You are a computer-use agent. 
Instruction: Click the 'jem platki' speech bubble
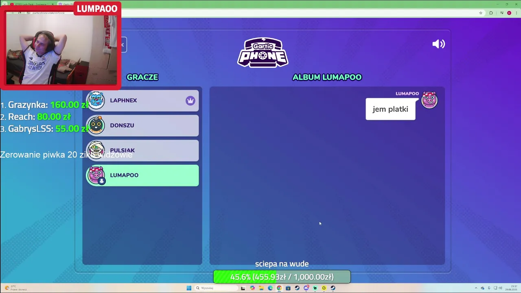tap(390, 109)
